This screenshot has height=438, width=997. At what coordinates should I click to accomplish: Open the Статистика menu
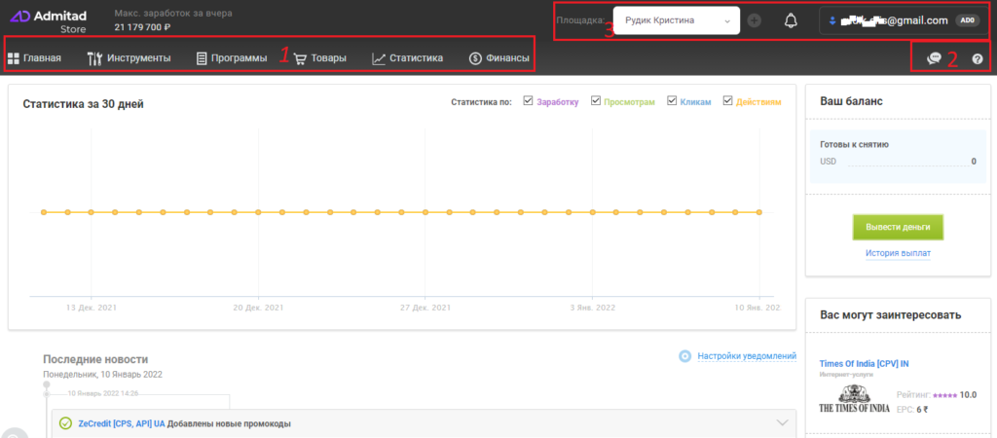[x=408, y=59]
